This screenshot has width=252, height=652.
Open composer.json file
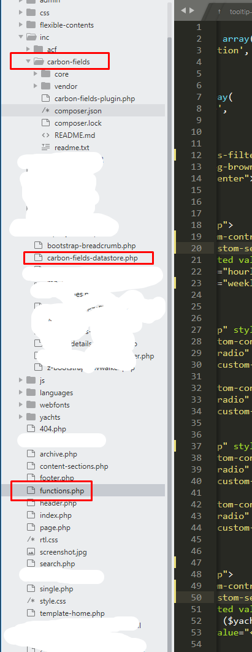pos(78,110)
